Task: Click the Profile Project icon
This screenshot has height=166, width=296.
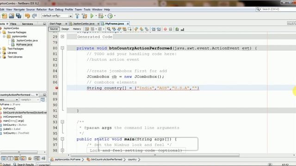Action: (x=110, y=16)
